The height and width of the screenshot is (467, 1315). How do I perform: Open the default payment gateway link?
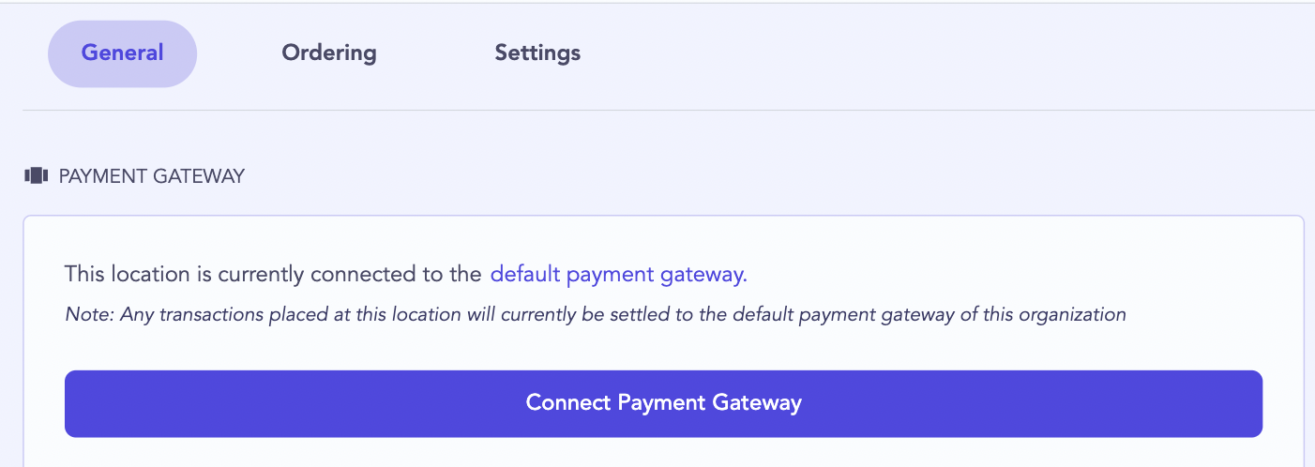[619, 275]
